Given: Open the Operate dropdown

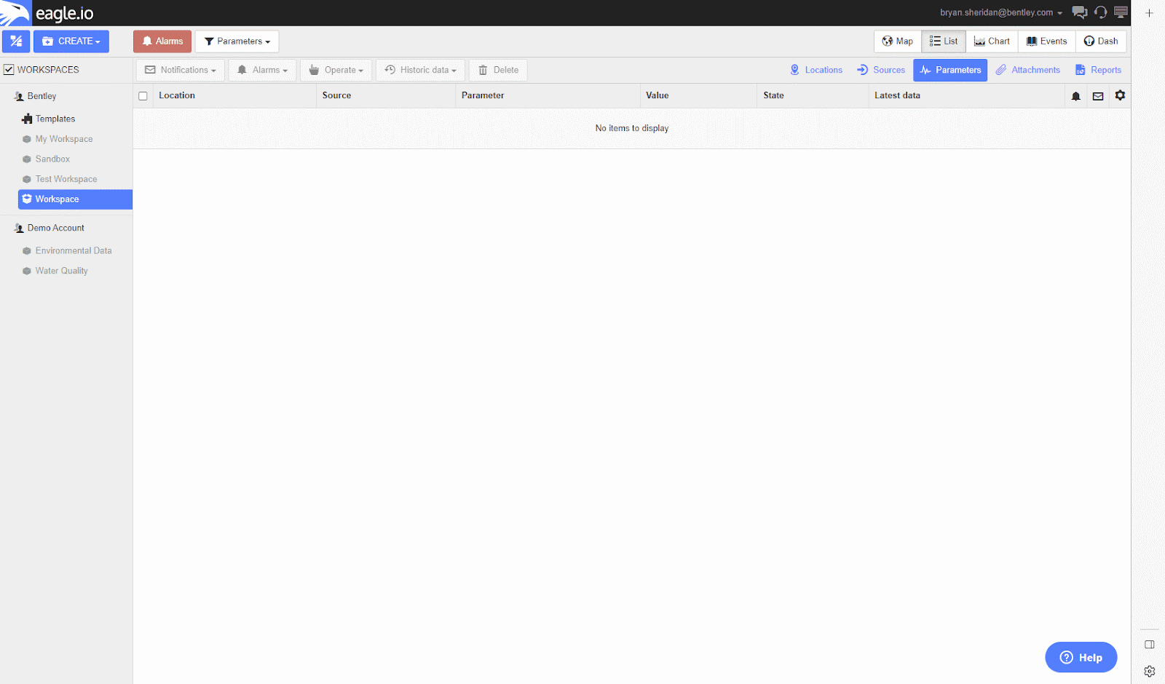Looking at the screenshot, I should (336, 70).
